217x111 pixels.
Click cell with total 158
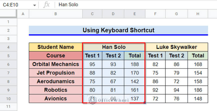pyautogui.click(x=198, y=81)
